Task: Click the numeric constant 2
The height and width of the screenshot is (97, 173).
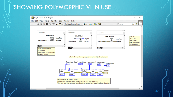Action: click(x=69, y=69)
